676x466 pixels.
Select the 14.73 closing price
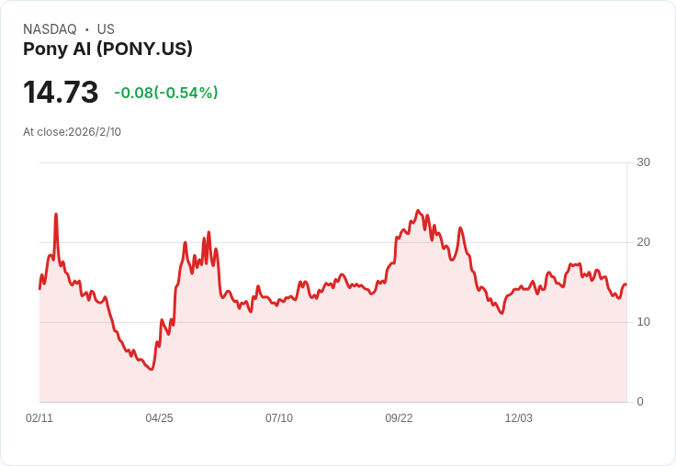(61, 93)
